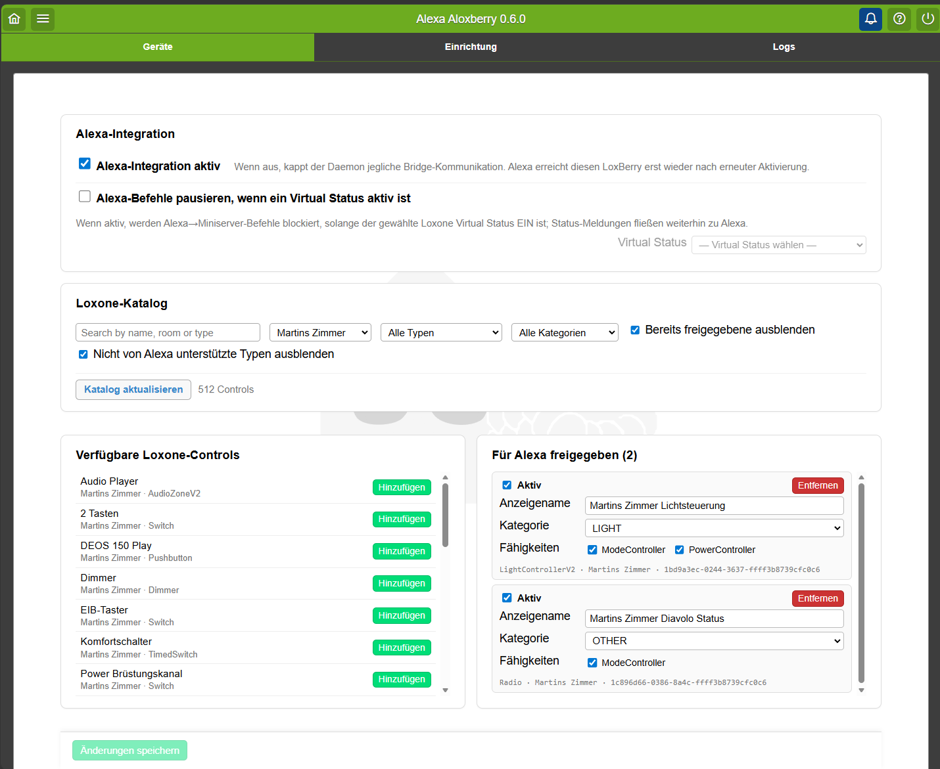
Task: Click the 'EIB-Taster' entry name
Action: pos(104,610)
